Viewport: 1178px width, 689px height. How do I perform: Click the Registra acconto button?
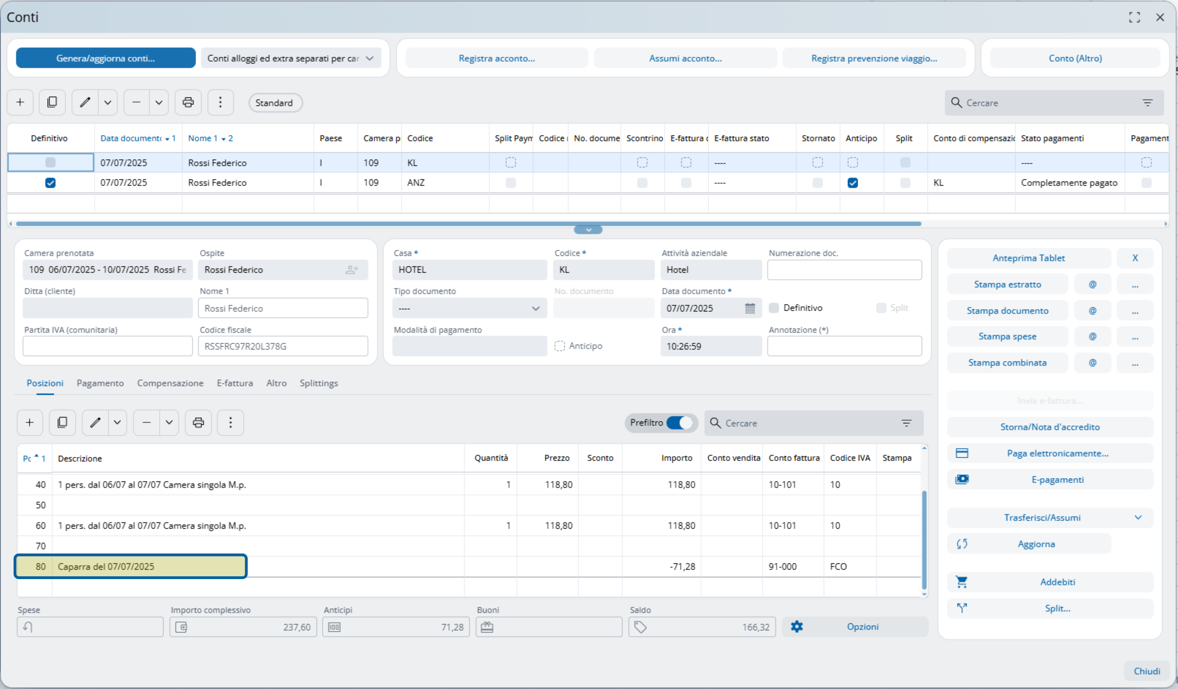click(x=496, y=59)
